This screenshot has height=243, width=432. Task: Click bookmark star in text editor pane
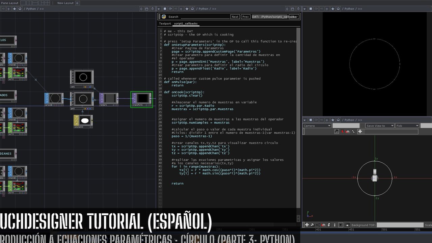click(187, 9)
